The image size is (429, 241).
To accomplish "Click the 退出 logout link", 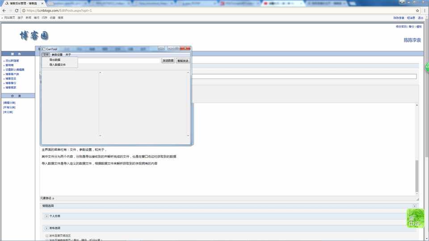I will click(421, 18).
